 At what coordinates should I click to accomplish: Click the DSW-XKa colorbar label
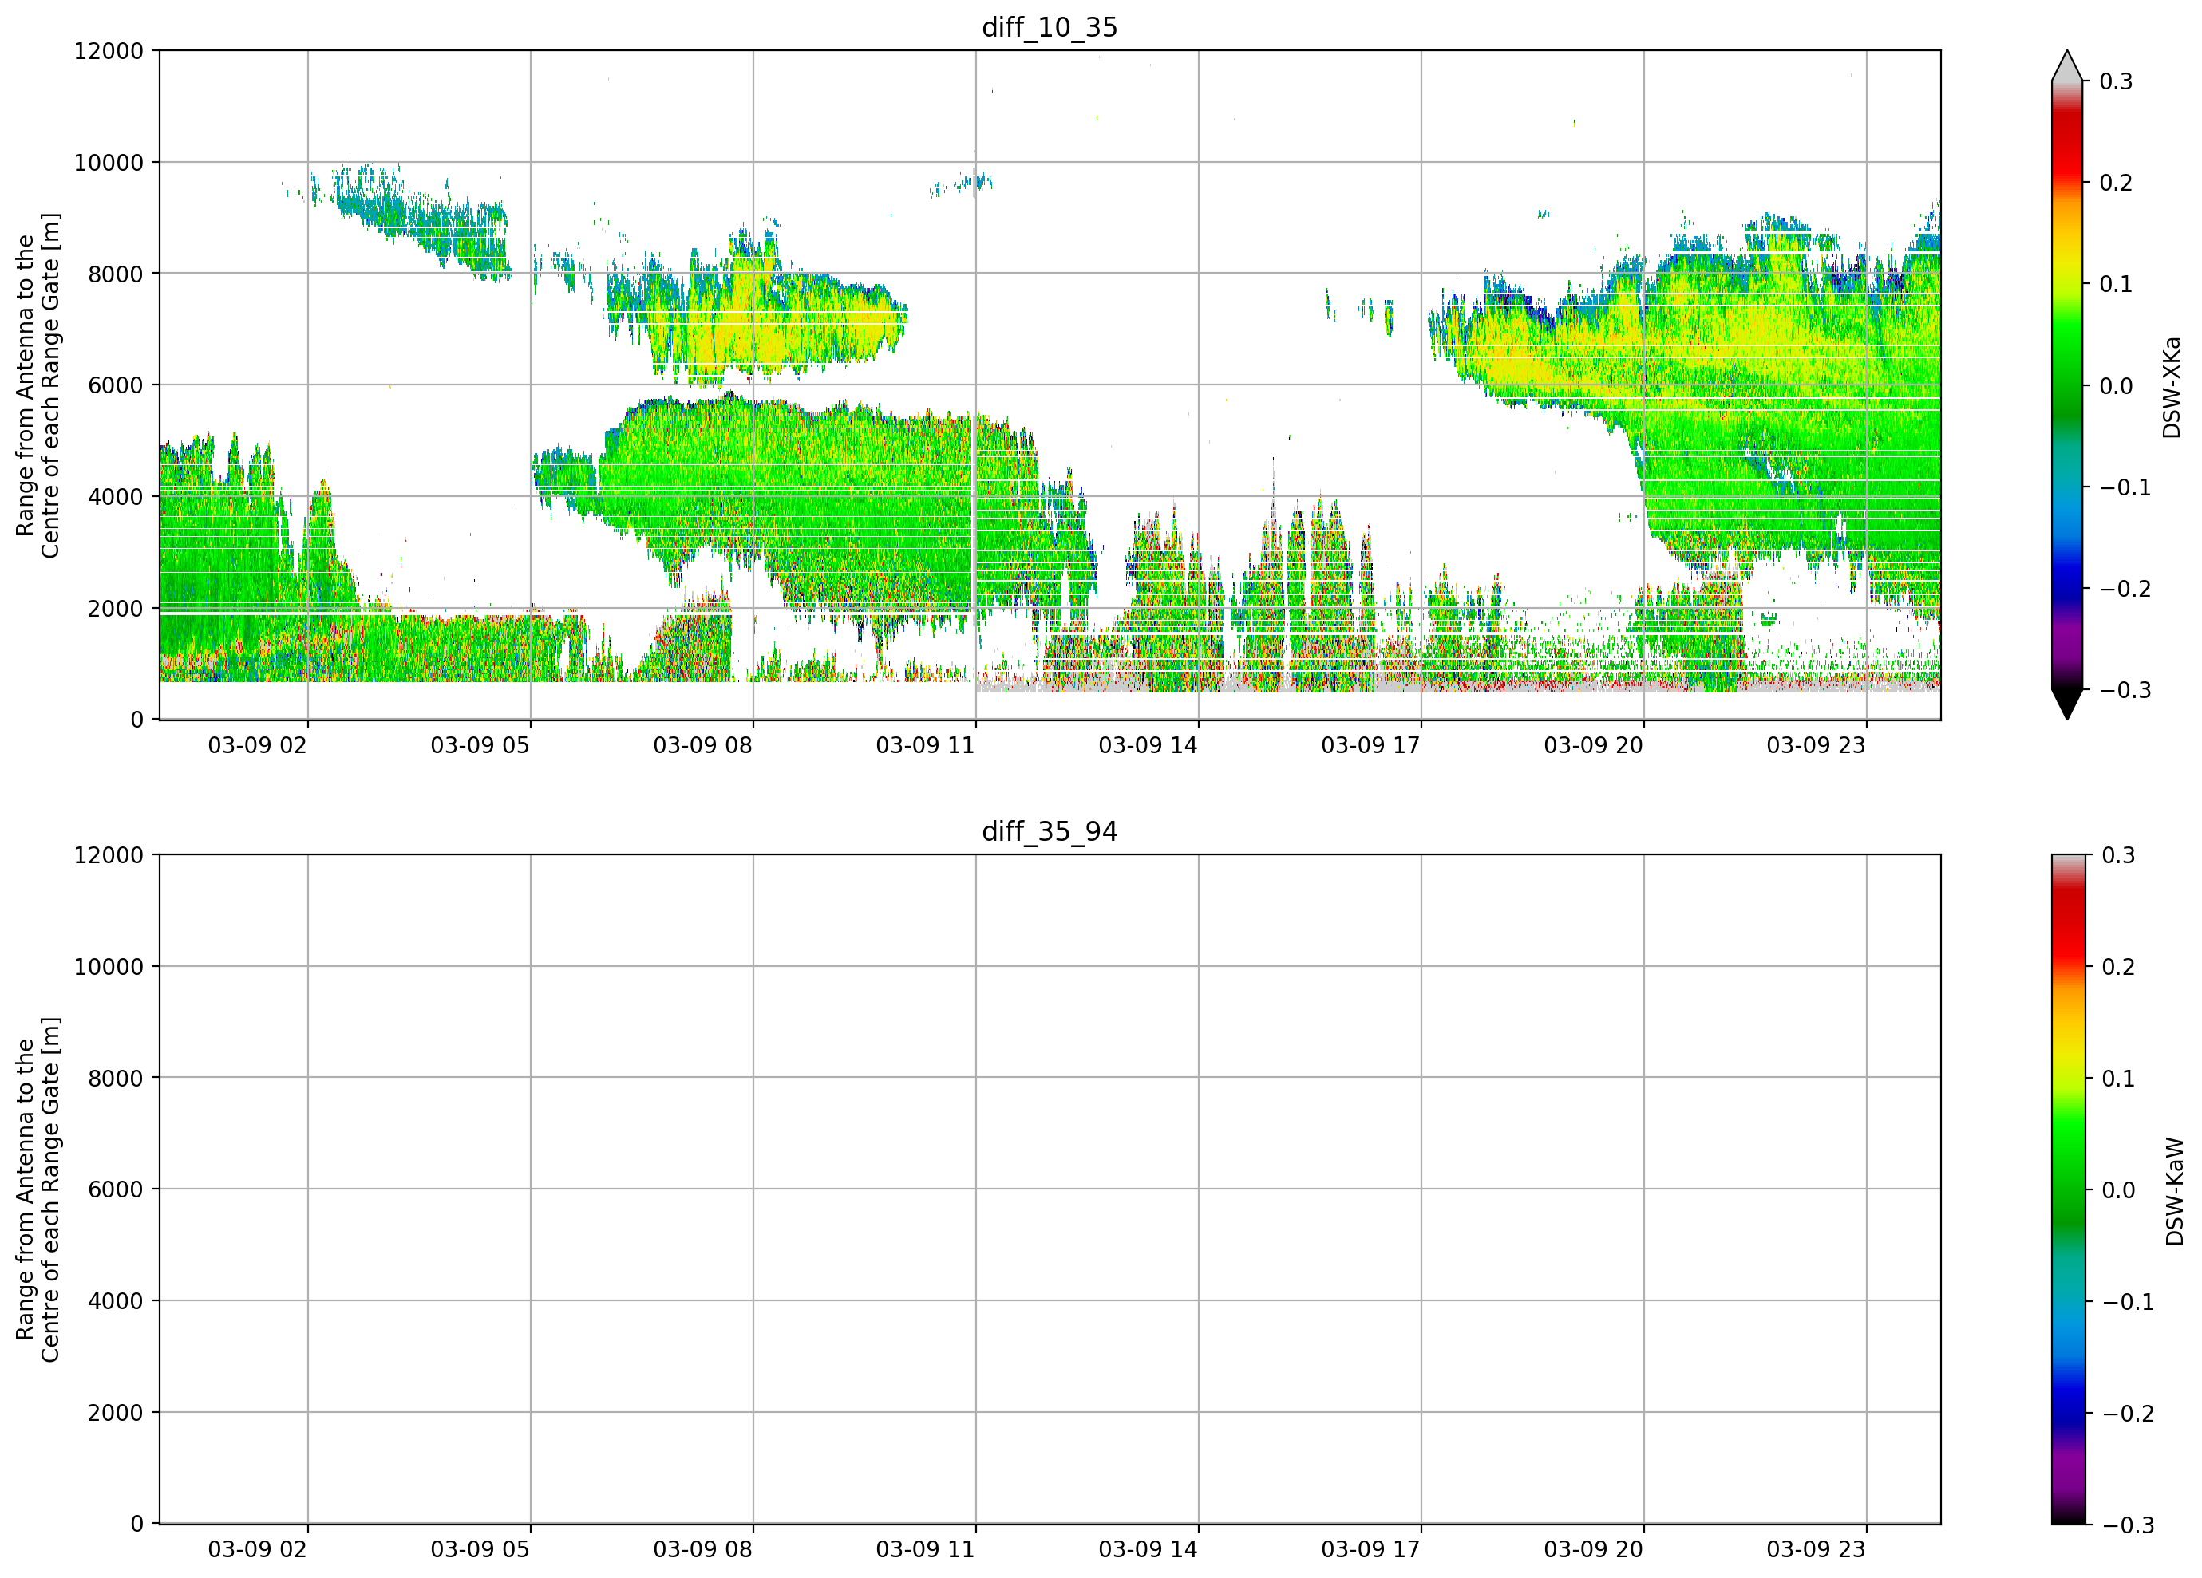coord(2172,387)
